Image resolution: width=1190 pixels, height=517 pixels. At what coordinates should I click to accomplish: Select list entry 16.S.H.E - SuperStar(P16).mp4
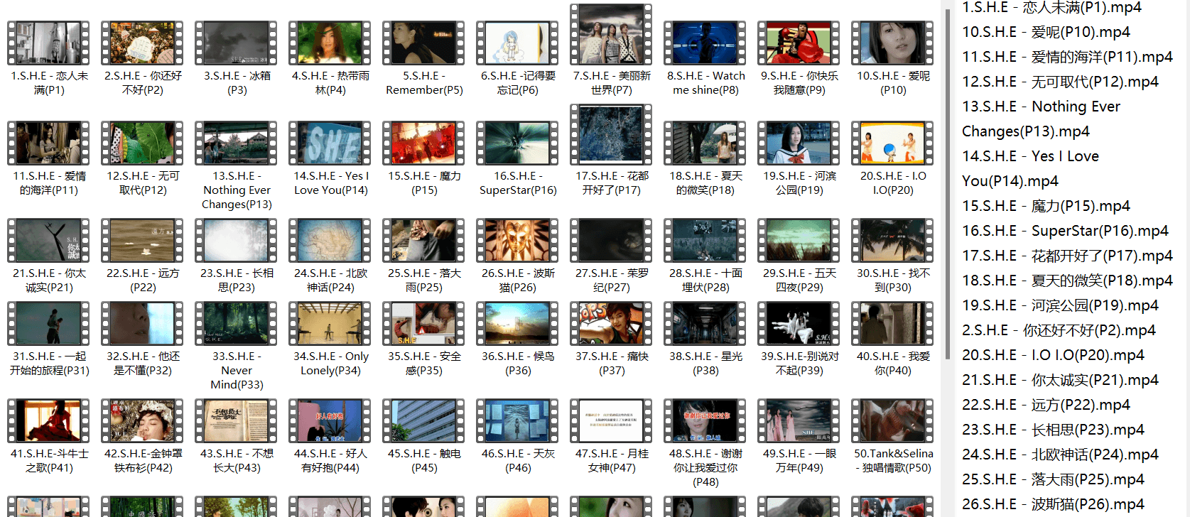[x=1065, y=231]
